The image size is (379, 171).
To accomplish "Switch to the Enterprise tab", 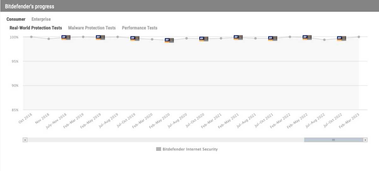I will (41, 19).
